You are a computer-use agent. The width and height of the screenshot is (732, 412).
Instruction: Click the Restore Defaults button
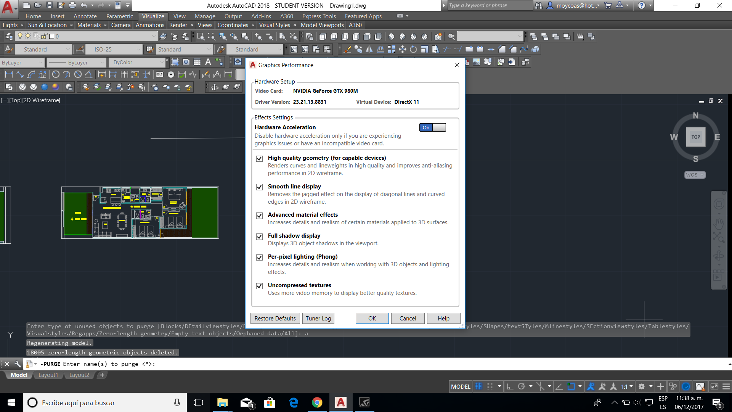coord(275,318)
